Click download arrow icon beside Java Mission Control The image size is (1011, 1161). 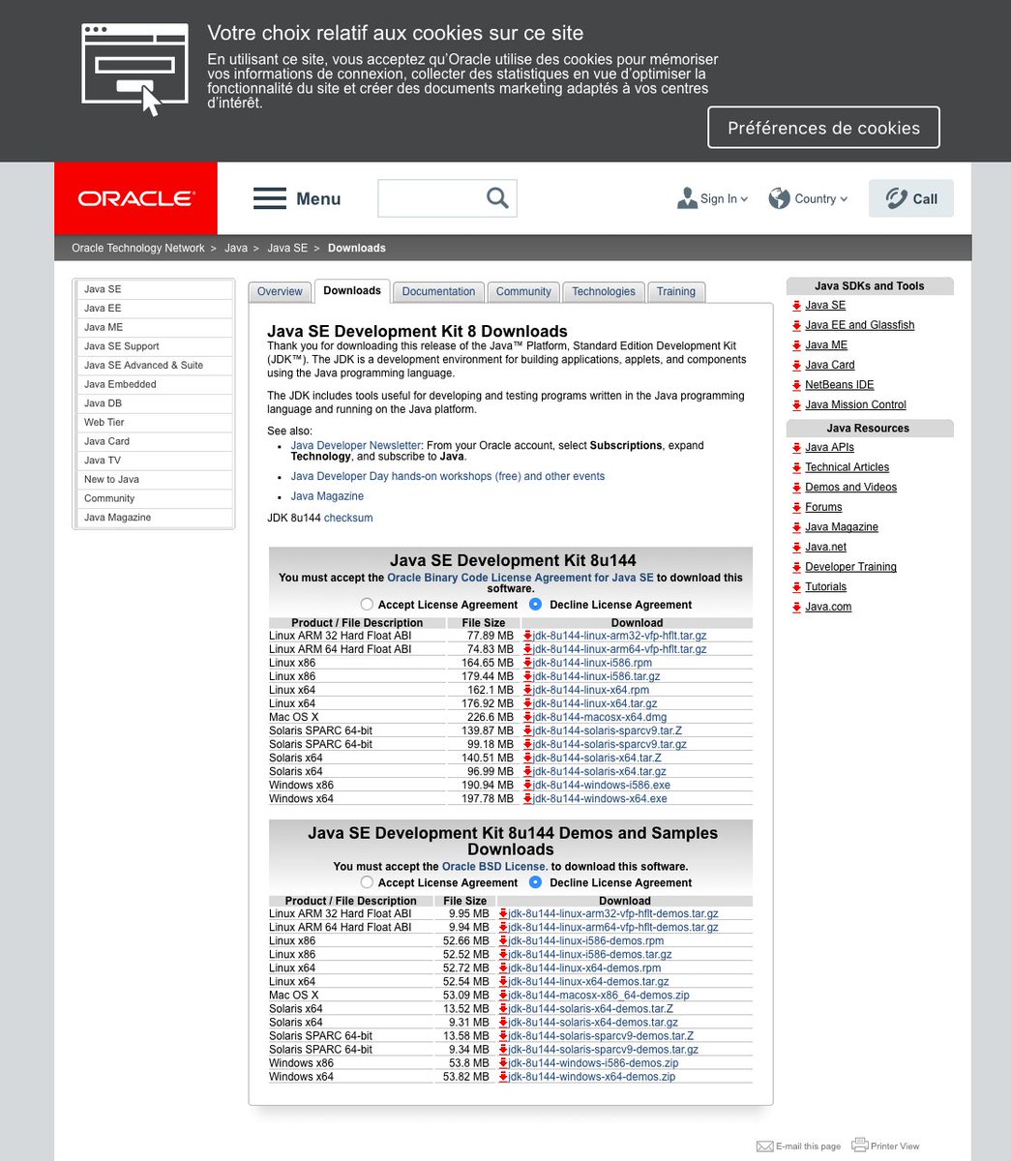coord(796,405)
